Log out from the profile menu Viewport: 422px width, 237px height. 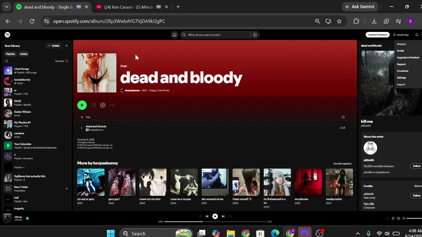[401, 84]
